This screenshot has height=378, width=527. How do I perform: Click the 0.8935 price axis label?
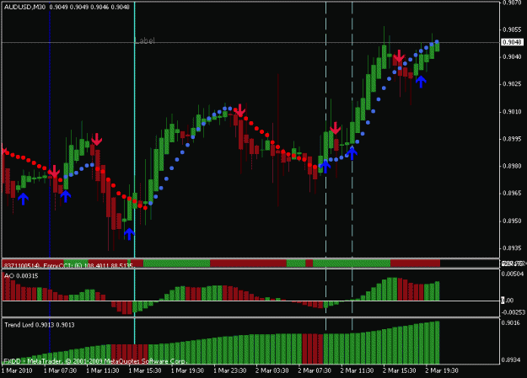pyautogui.click(x=512, y=248)
